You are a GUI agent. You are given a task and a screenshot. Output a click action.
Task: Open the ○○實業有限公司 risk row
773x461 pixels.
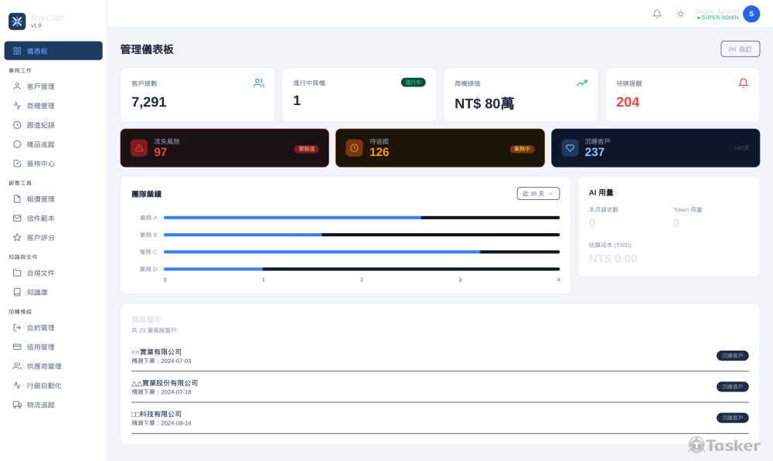pos(440,356)
